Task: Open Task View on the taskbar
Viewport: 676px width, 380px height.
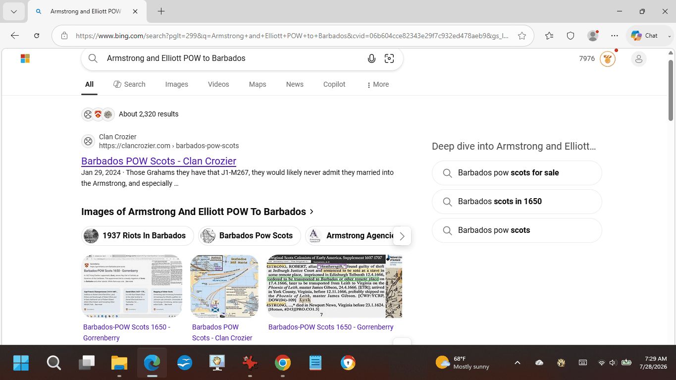Action: pos(87,363)
